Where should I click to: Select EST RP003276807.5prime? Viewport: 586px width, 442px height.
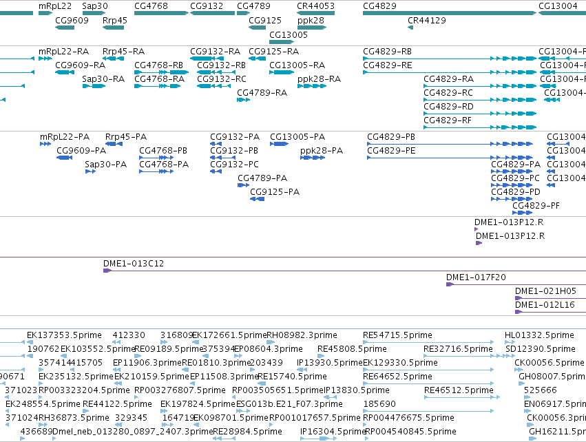[x=137, y=397]
